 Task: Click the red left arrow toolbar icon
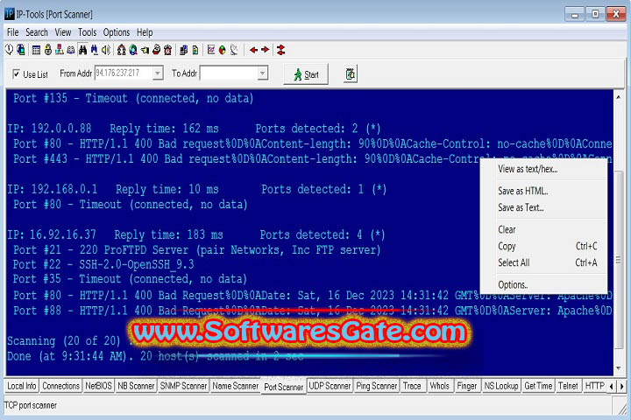tap(253, 50)
